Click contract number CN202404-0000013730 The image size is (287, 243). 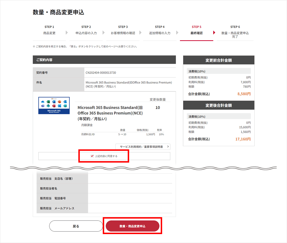(x=101, y=73)
